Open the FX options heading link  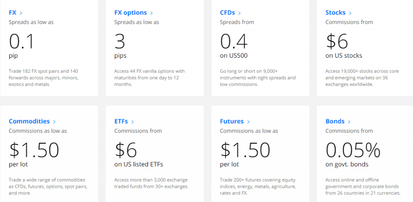(130, 12)
